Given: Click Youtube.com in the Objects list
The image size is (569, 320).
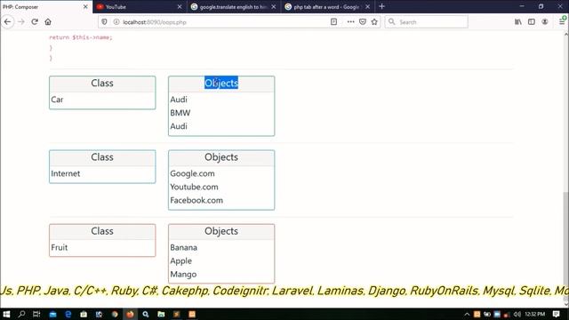Looking at the screenshot, I should (194, 187).
